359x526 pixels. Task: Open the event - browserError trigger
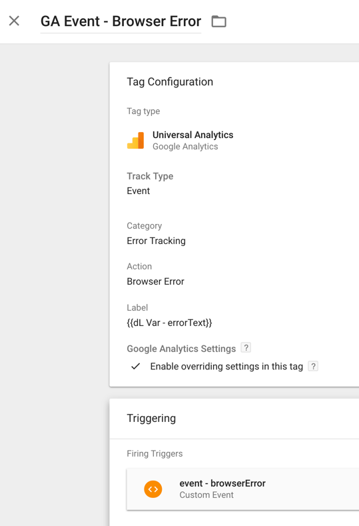point(242,489)
